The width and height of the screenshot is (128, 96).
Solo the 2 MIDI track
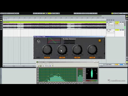(x=121, y=30)
